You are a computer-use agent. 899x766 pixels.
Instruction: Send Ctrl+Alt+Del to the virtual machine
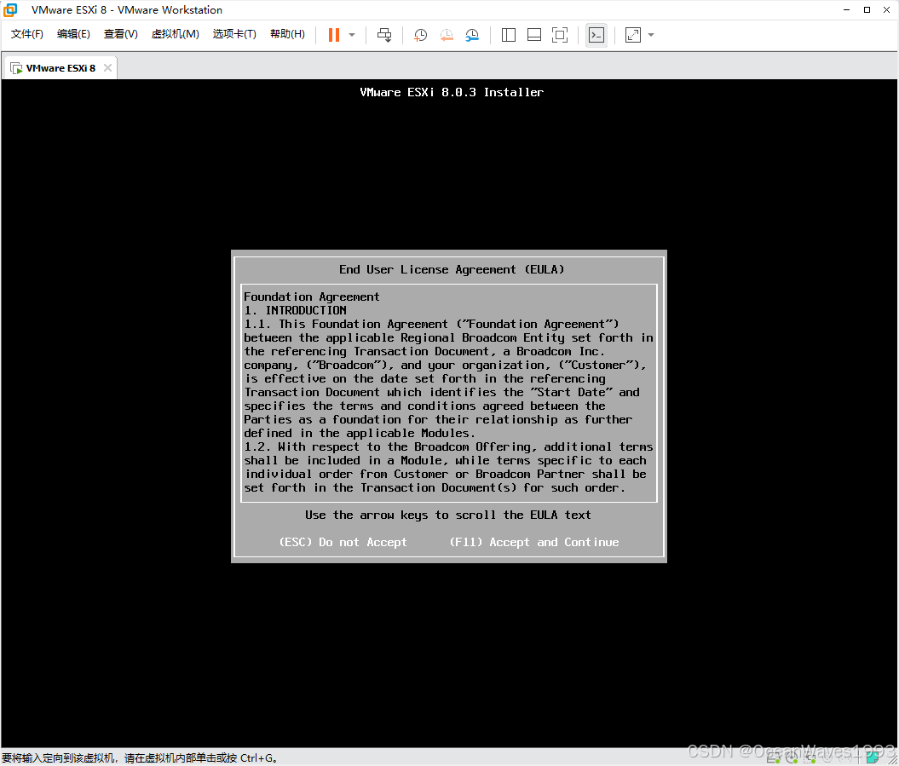tap(384, 35)
